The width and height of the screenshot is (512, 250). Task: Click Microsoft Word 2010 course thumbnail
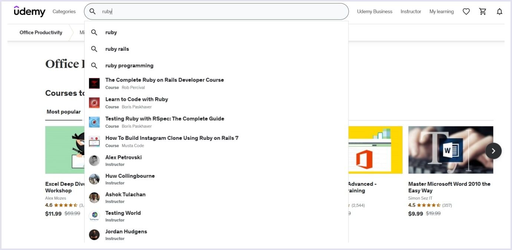[451, 150]
